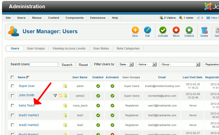
Task: Switch to the User Groups tab
Action: (36, 48)
